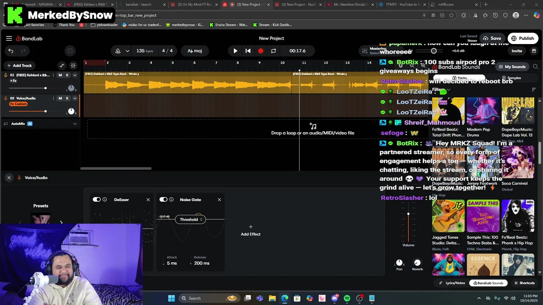Open the BandLab hamburger menu
The height and width of the screenshot is (305, 543).
(9, 39)
